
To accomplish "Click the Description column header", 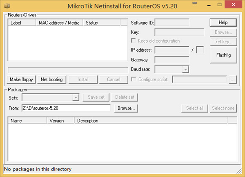I will pos(151,121).
